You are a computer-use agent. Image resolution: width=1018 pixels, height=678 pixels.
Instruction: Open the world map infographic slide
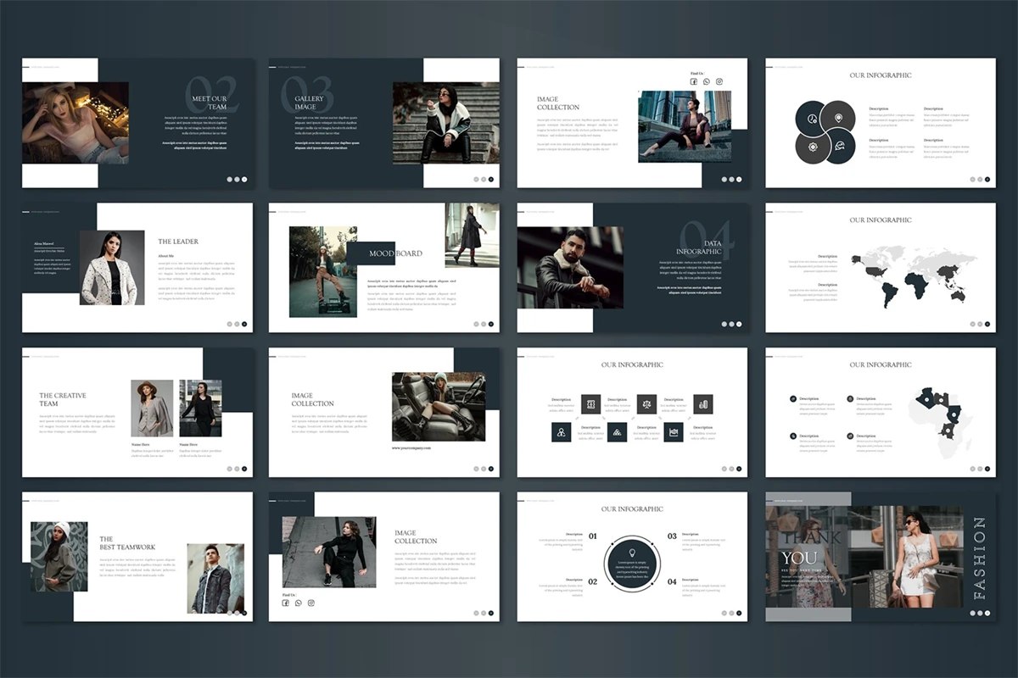coord(880,268)
